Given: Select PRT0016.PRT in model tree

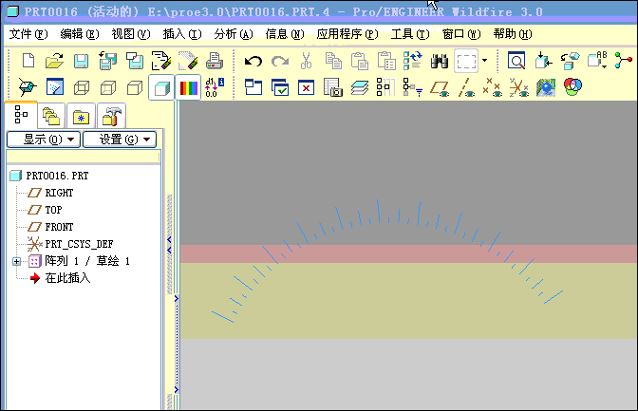Looking at the screenshot, I should coord(57,176).
